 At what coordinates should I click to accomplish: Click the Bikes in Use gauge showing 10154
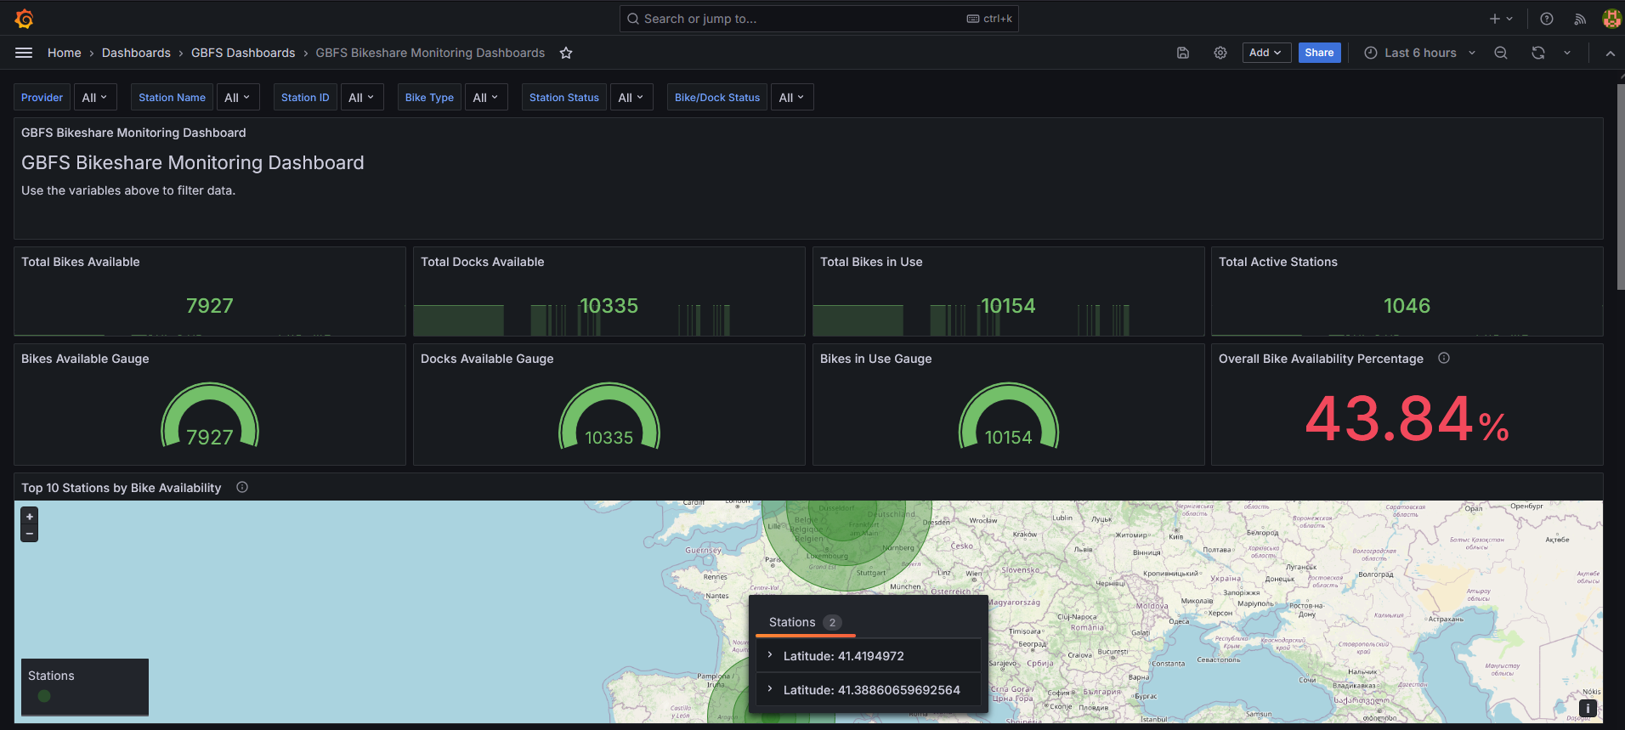point(1009,416)
